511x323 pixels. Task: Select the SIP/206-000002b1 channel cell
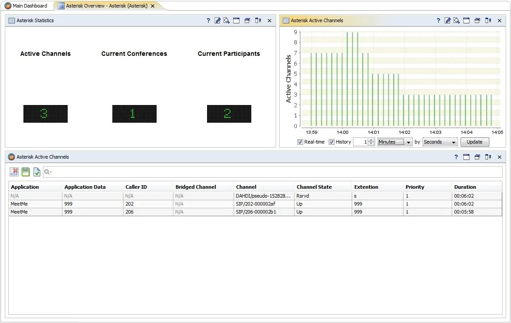pyautogui.click(x=264, y=212)
